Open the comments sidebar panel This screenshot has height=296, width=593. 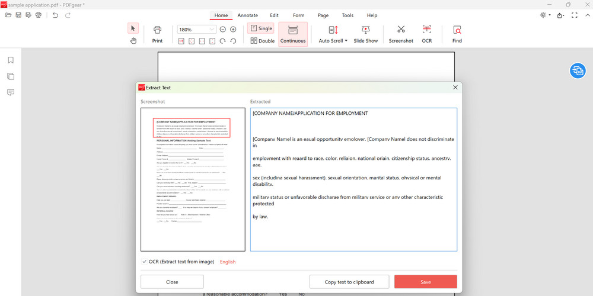click(x=11, y=92)
